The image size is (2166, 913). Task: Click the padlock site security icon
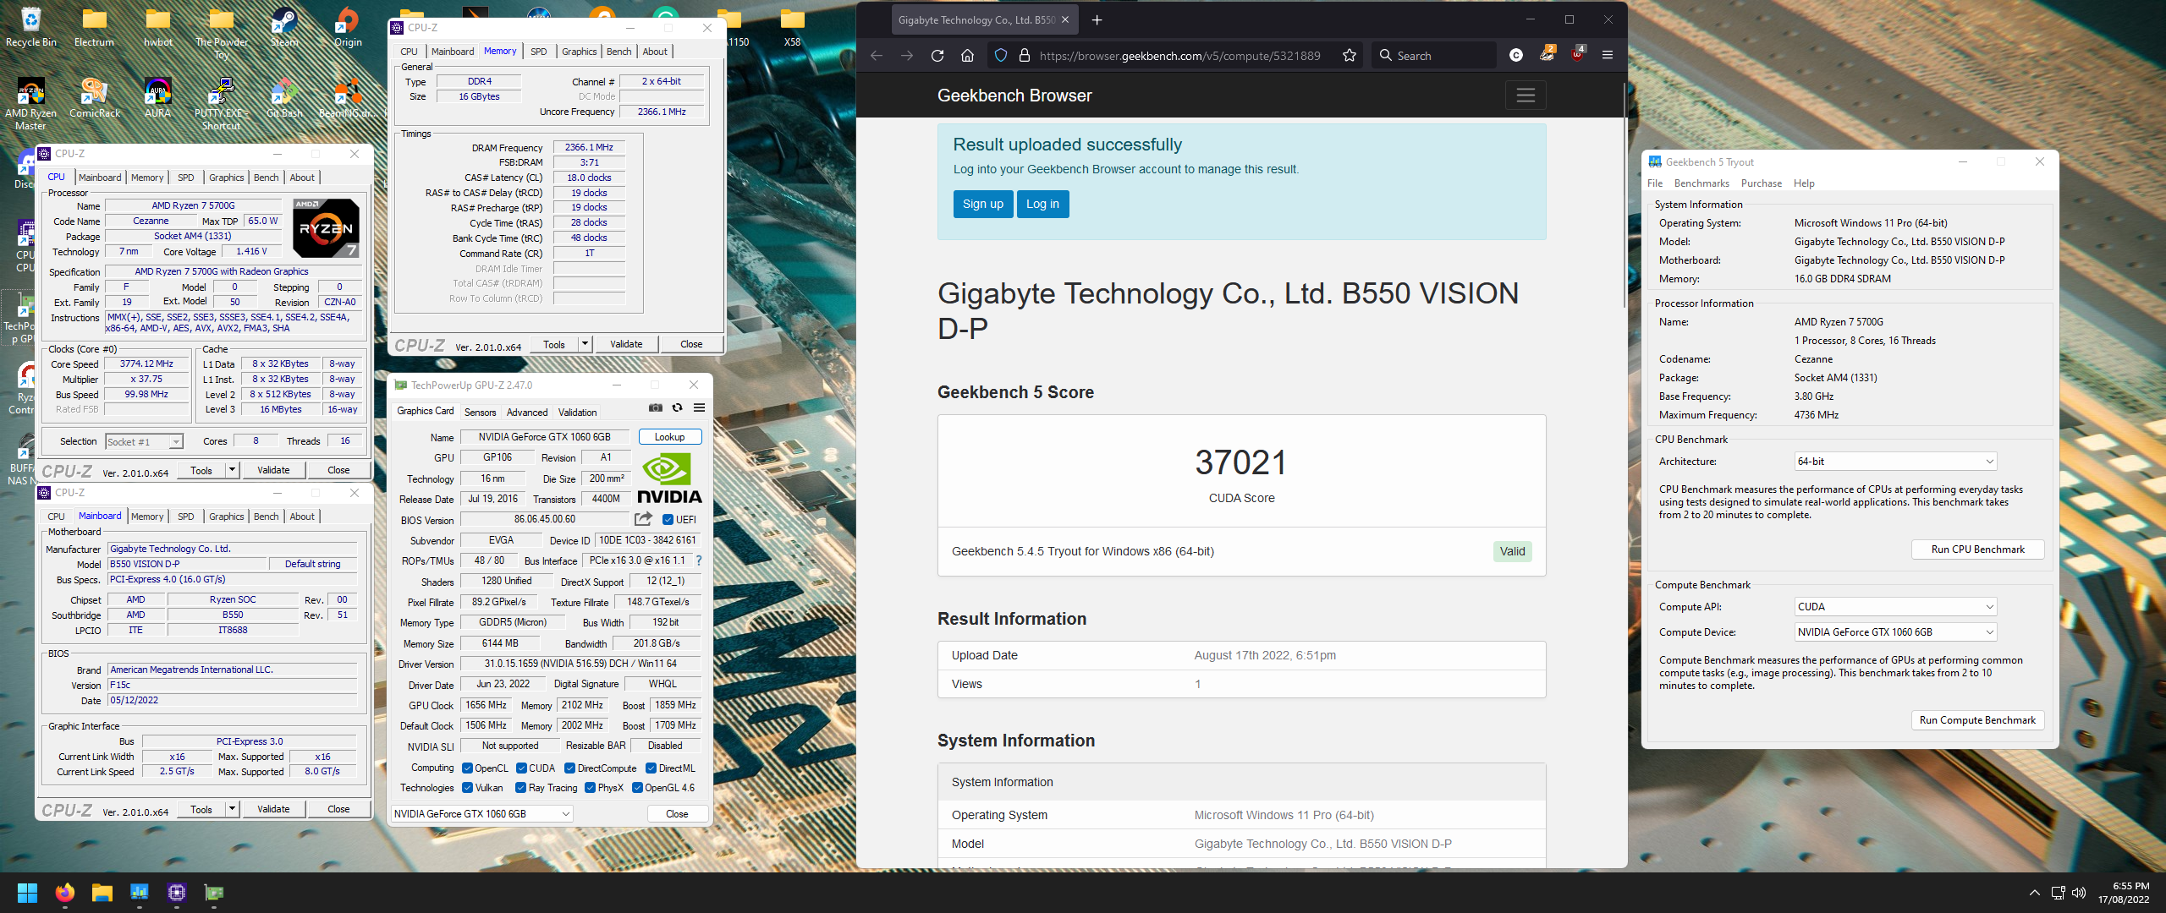click(1024, 56)
